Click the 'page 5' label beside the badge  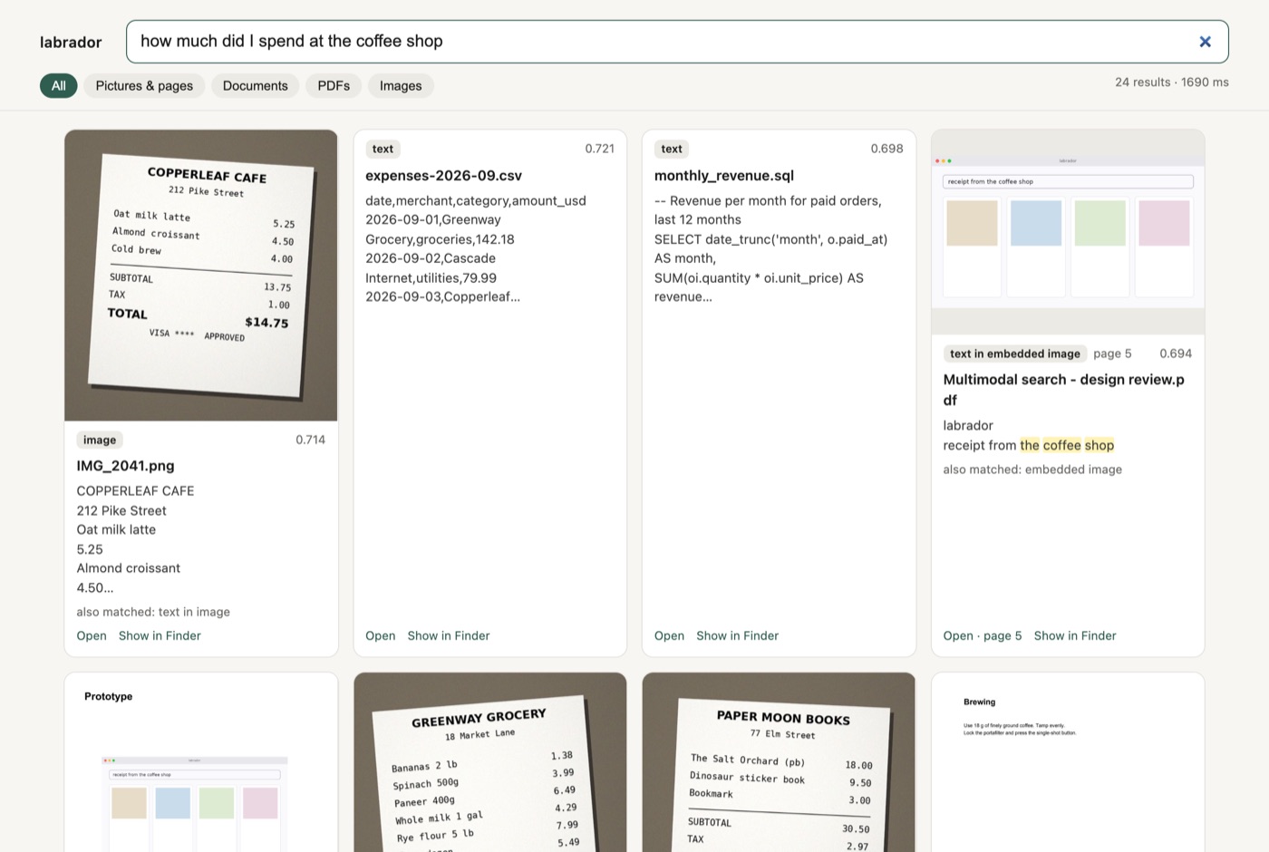click(1112, 353)
